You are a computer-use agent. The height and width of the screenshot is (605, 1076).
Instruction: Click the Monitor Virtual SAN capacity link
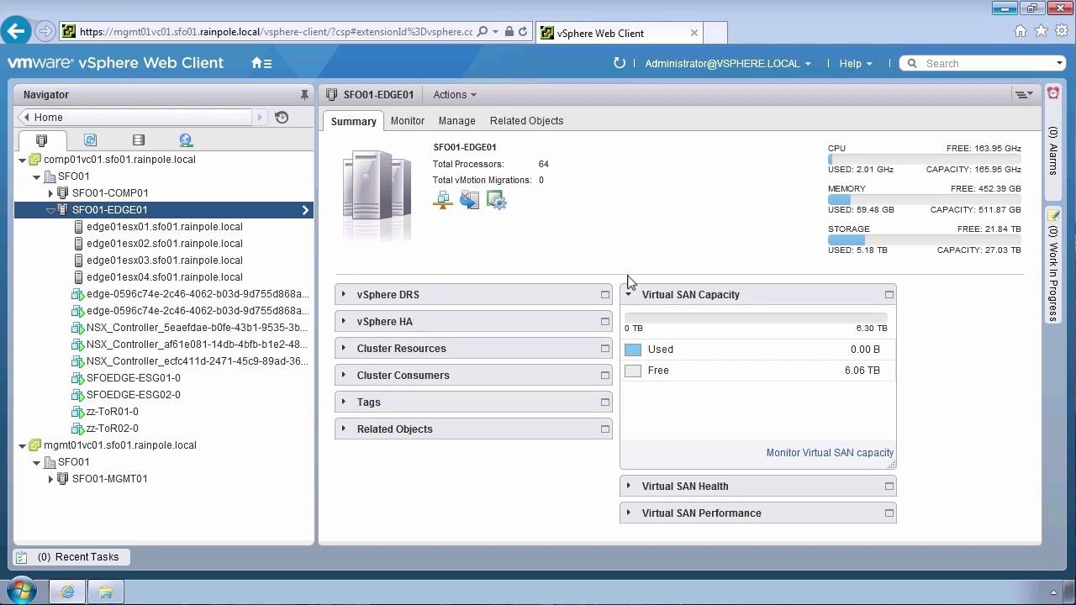830,452
